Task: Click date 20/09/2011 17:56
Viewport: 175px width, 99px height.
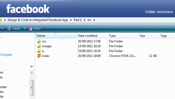Action: pos(89,41)
